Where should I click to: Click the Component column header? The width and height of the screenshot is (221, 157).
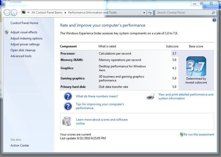(68, 46)
